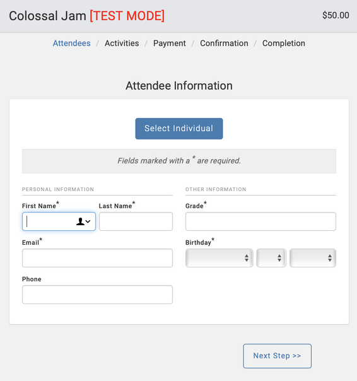Click the Next Step button
Image resolution: width=357 pixels, height=381 pixels.
[x=277, y=356]
